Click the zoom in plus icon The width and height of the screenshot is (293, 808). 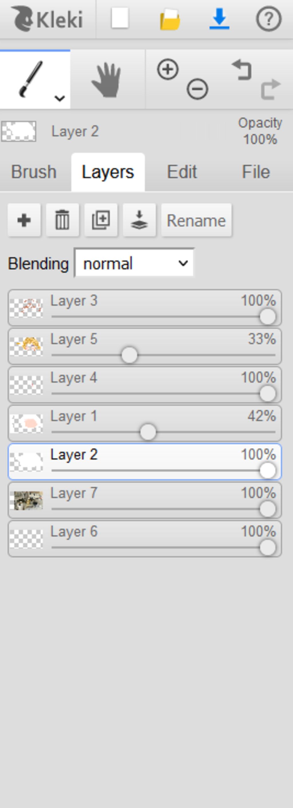(168, 69)
